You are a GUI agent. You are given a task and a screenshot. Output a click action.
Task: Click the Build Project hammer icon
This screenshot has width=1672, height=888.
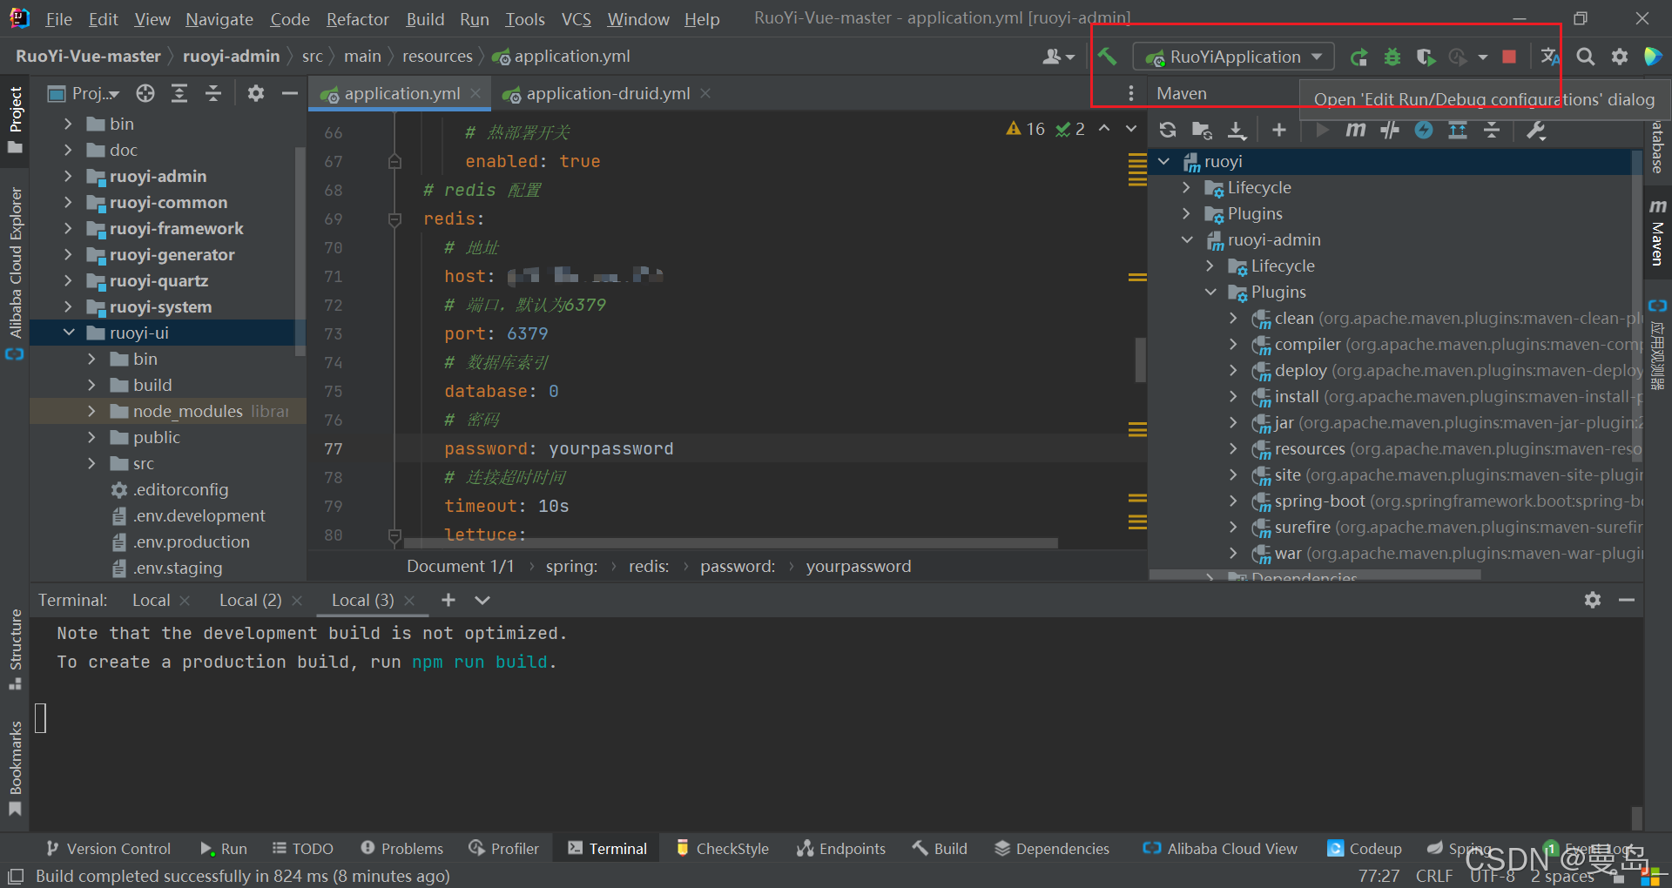coord(1107,57)
